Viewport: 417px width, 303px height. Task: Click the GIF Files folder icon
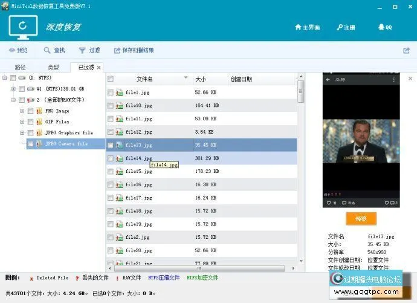(39, 122)
